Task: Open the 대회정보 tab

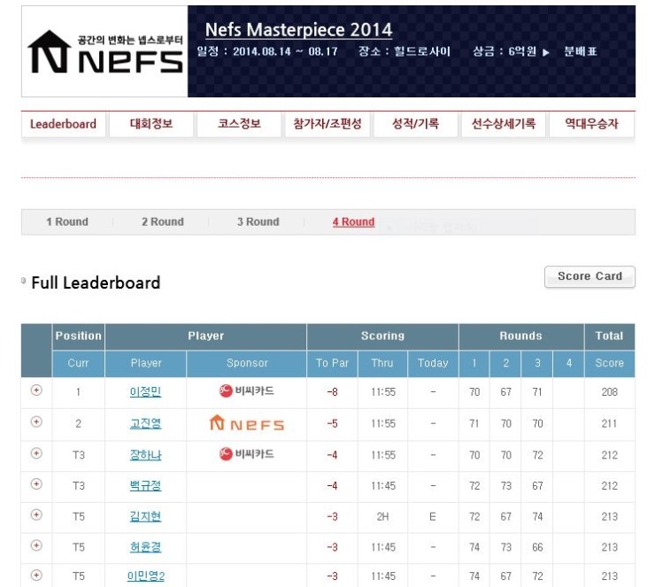Action: 151,124
